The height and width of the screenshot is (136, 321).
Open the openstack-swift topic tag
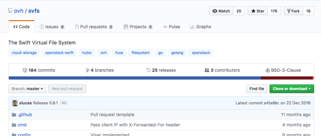click(x=59, y=53)
